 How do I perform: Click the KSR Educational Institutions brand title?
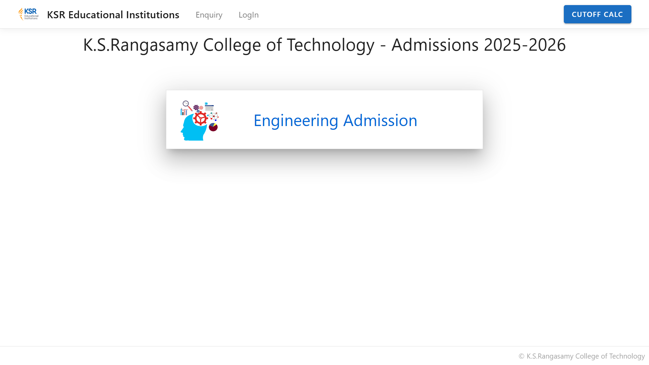point(113,15)
